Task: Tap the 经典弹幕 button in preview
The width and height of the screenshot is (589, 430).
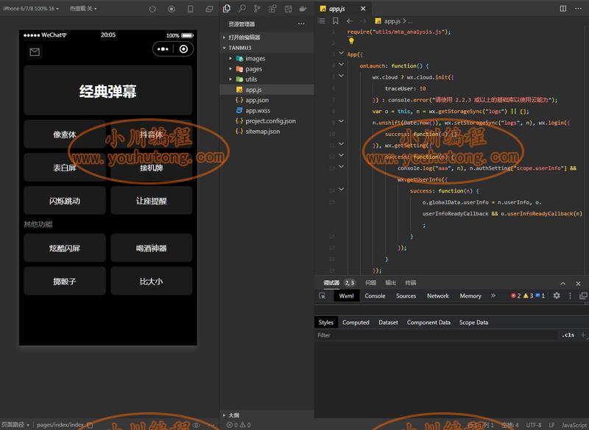Action: (107, 90)
